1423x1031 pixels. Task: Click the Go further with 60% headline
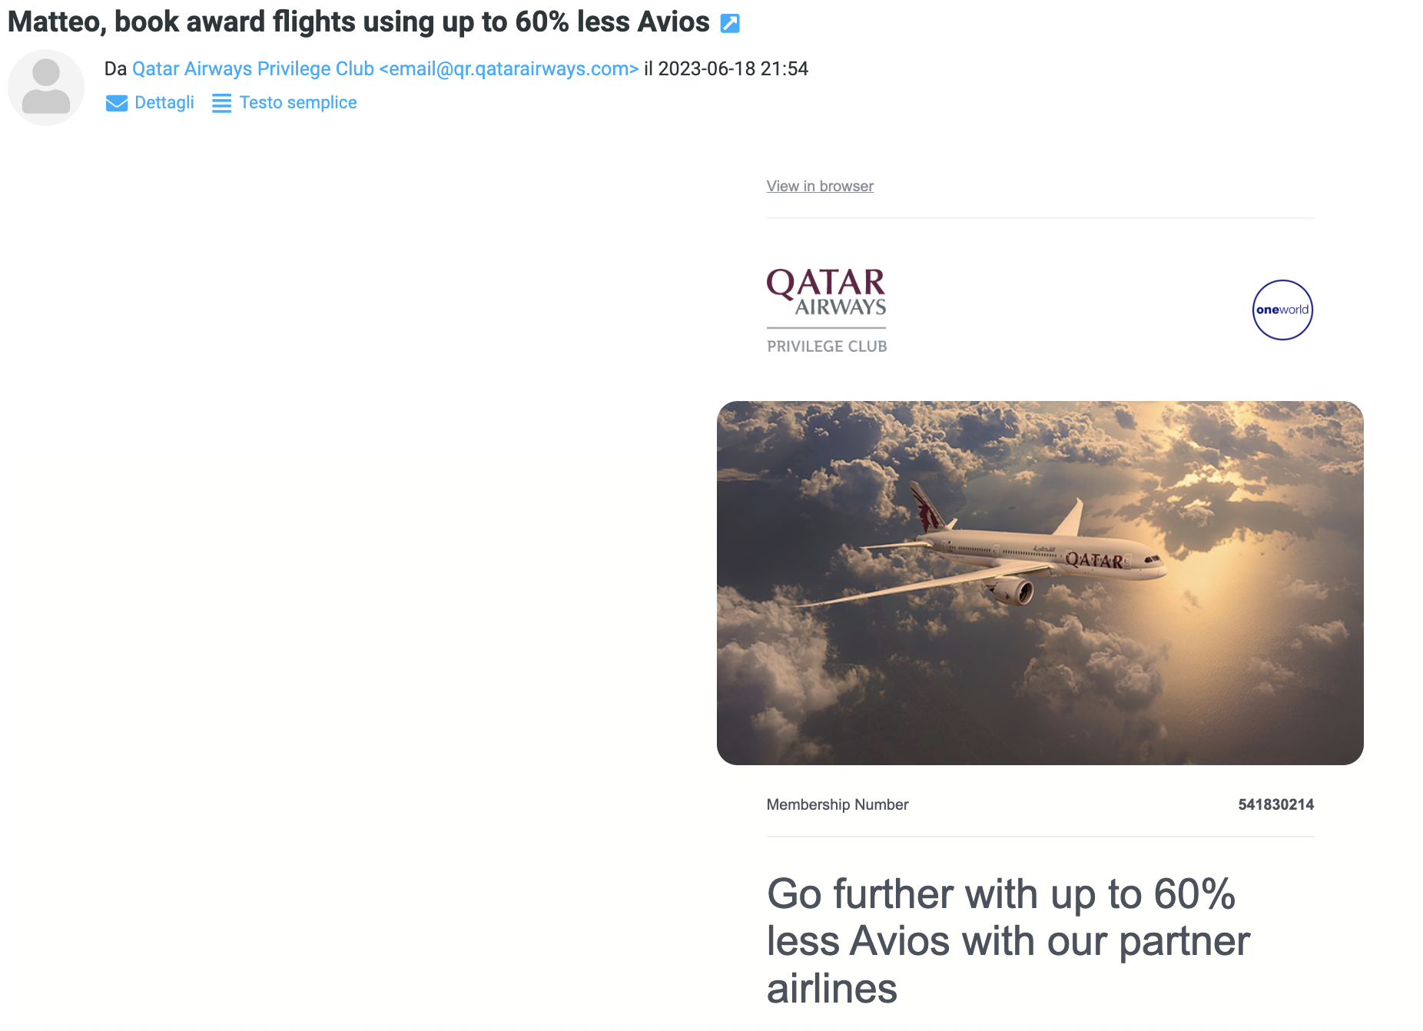click(1008, 940)
